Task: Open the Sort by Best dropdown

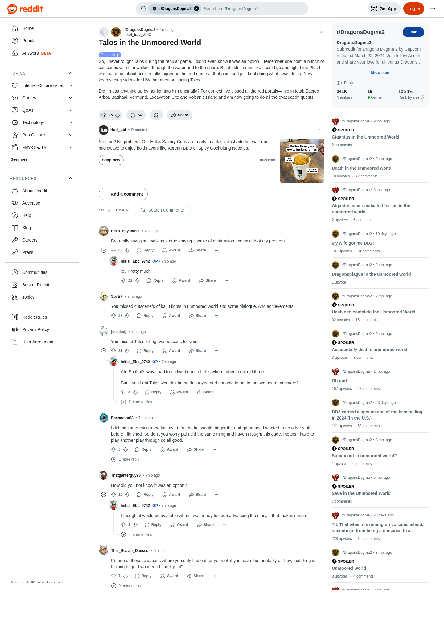Action: (x=122, y=210)
